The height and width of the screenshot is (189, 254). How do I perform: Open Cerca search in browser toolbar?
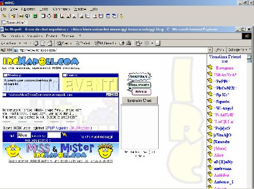point(64,43)
